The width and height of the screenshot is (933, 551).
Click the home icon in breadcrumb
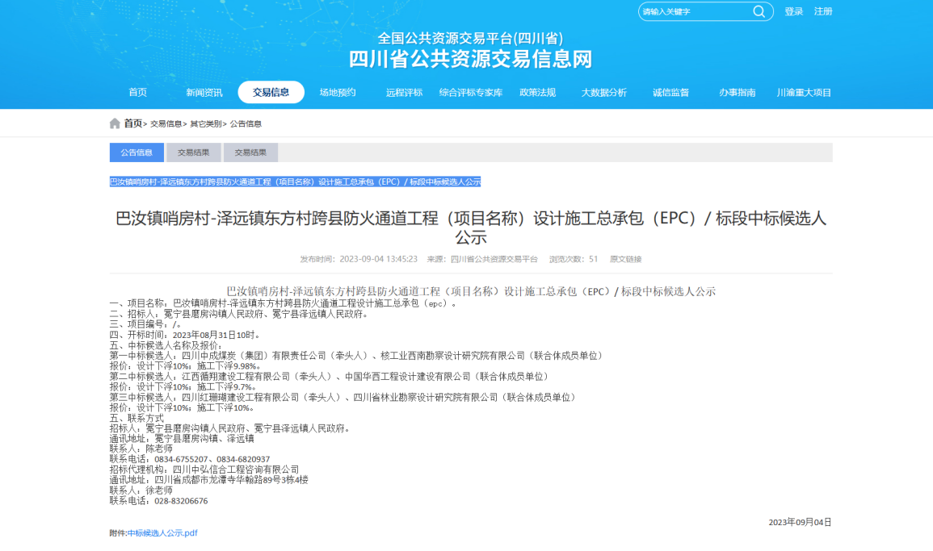click(115, 123)
